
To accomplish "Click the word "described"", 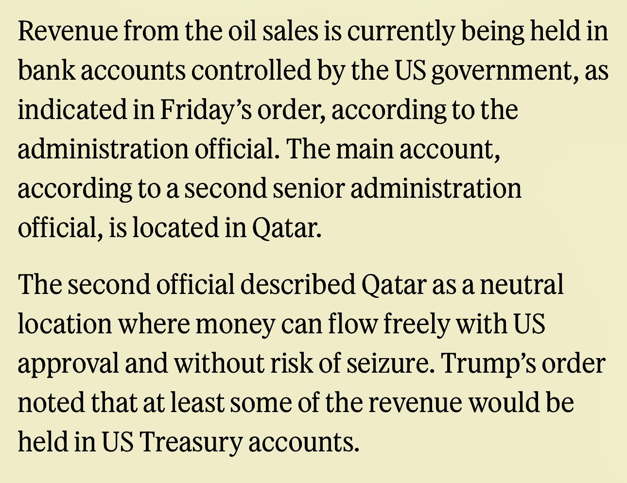I will click(x=298, y=285).
